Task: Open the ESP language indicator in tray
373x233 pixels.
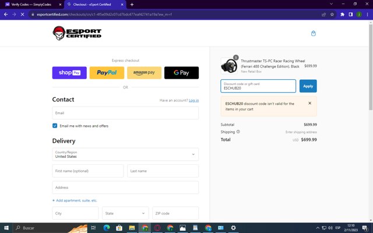Action: pos(338,228)
